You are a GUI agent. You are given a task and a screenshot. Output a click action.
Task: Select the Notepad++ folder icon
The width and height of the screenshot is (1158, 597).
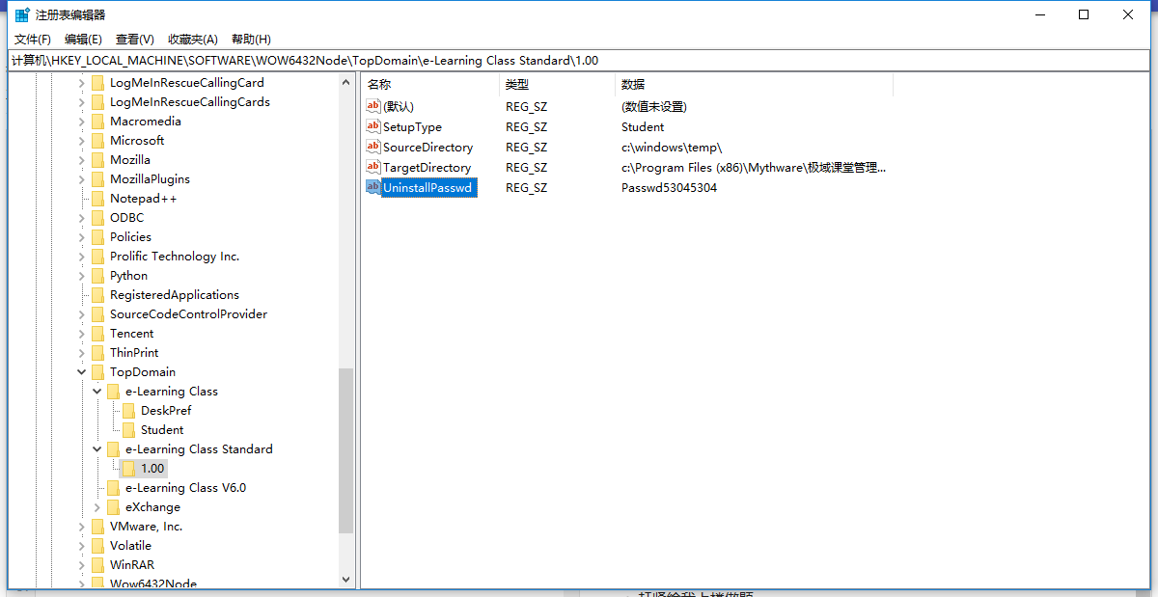tap(97, 199)
